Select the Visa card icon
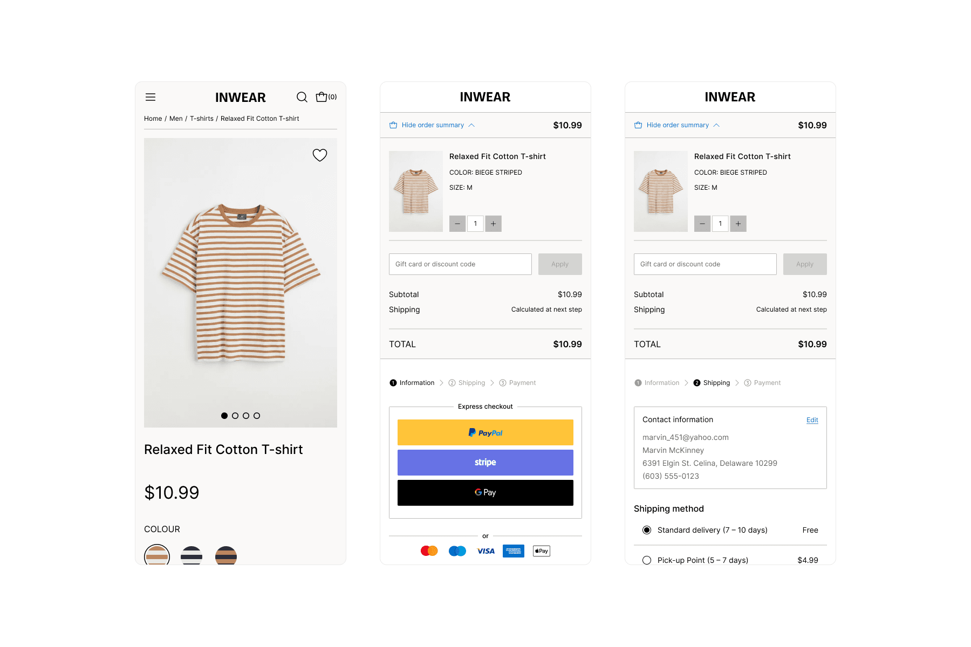 [x=486, y=551]
